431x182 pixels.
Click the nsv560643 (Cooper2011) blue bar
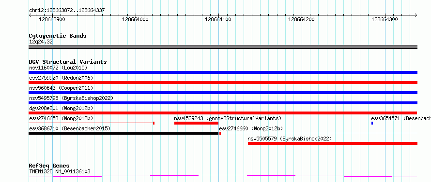click(223, 93)
